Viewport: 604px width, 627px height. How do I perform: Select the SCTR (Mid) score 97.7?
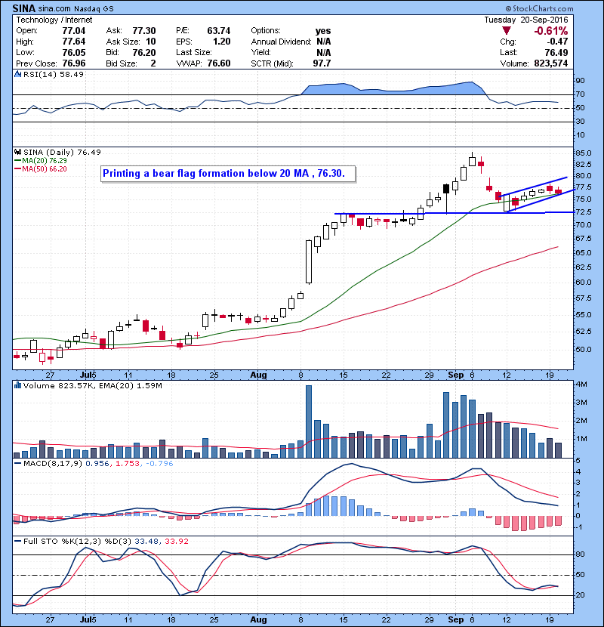click(x=322, y=63)
